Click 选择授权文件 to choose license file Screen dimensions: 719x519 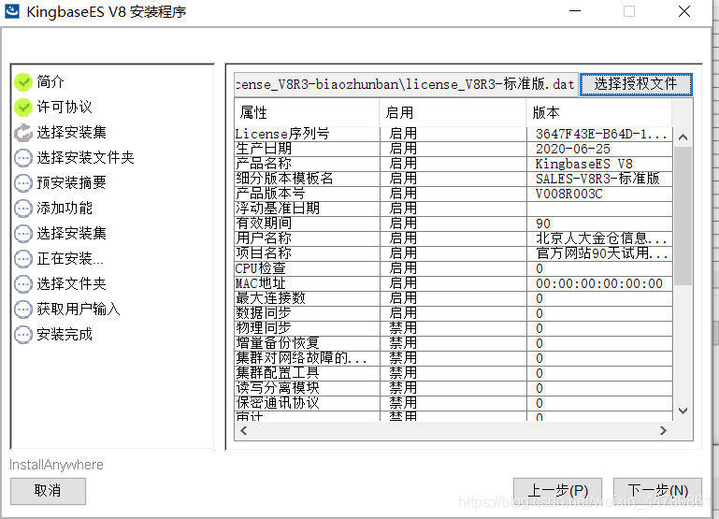point(636,84)
